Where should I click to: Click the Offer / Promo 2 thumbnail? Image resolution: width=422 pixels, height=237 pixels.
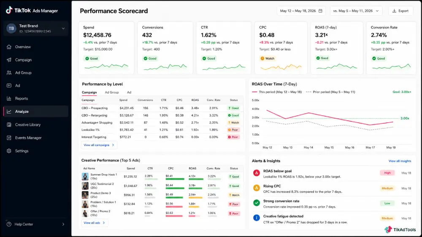[x=85, y=213]
